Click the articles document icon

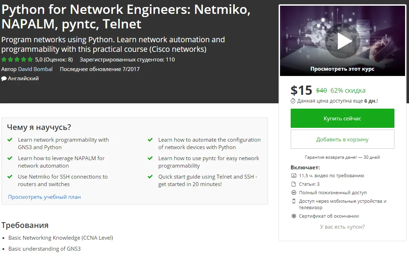click(294, 184)
